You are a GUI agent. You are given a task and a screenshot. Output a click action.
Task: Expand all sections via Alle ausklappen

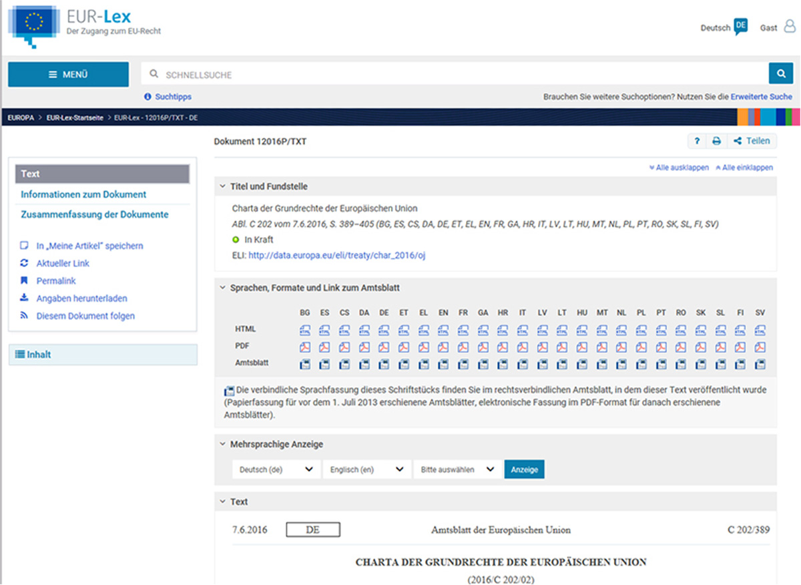click(679, 168)
